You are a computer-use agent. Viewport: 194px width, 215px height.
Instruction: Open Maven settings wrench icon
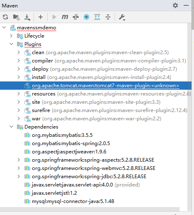tap(122, 17)
